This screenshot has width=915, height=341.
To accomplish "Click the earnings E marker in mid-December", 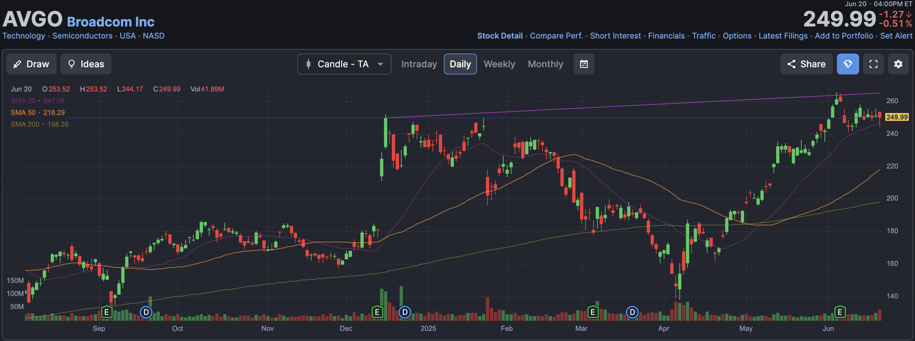I will click(377, 312).
